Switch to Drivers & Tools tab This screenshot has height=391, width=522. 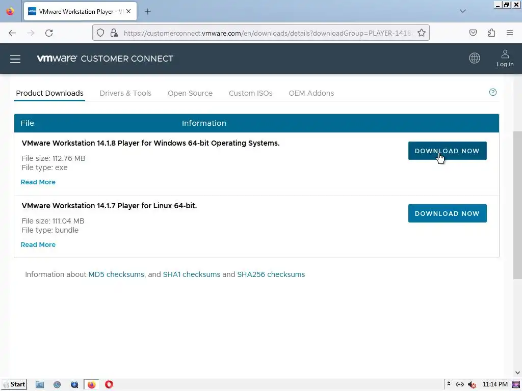click(x=125, y=93)
